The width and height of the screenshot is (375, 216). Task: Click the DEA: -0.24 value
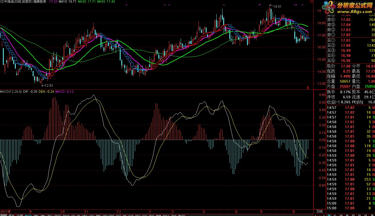pos(46,92)
